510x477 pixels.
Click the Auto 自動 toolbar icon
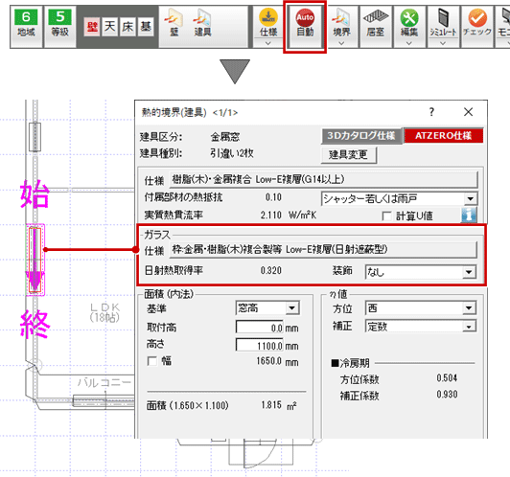pos(305,26)
